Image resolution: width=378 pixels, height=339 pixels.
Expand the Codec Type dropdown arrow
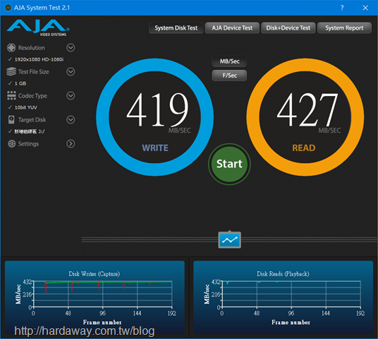pyautogui.click(x=71, y=95)
